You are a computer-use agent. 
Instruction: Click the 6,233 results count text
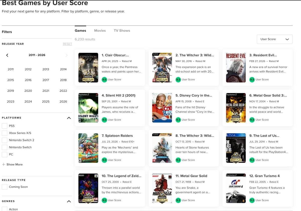coord(85,39)
